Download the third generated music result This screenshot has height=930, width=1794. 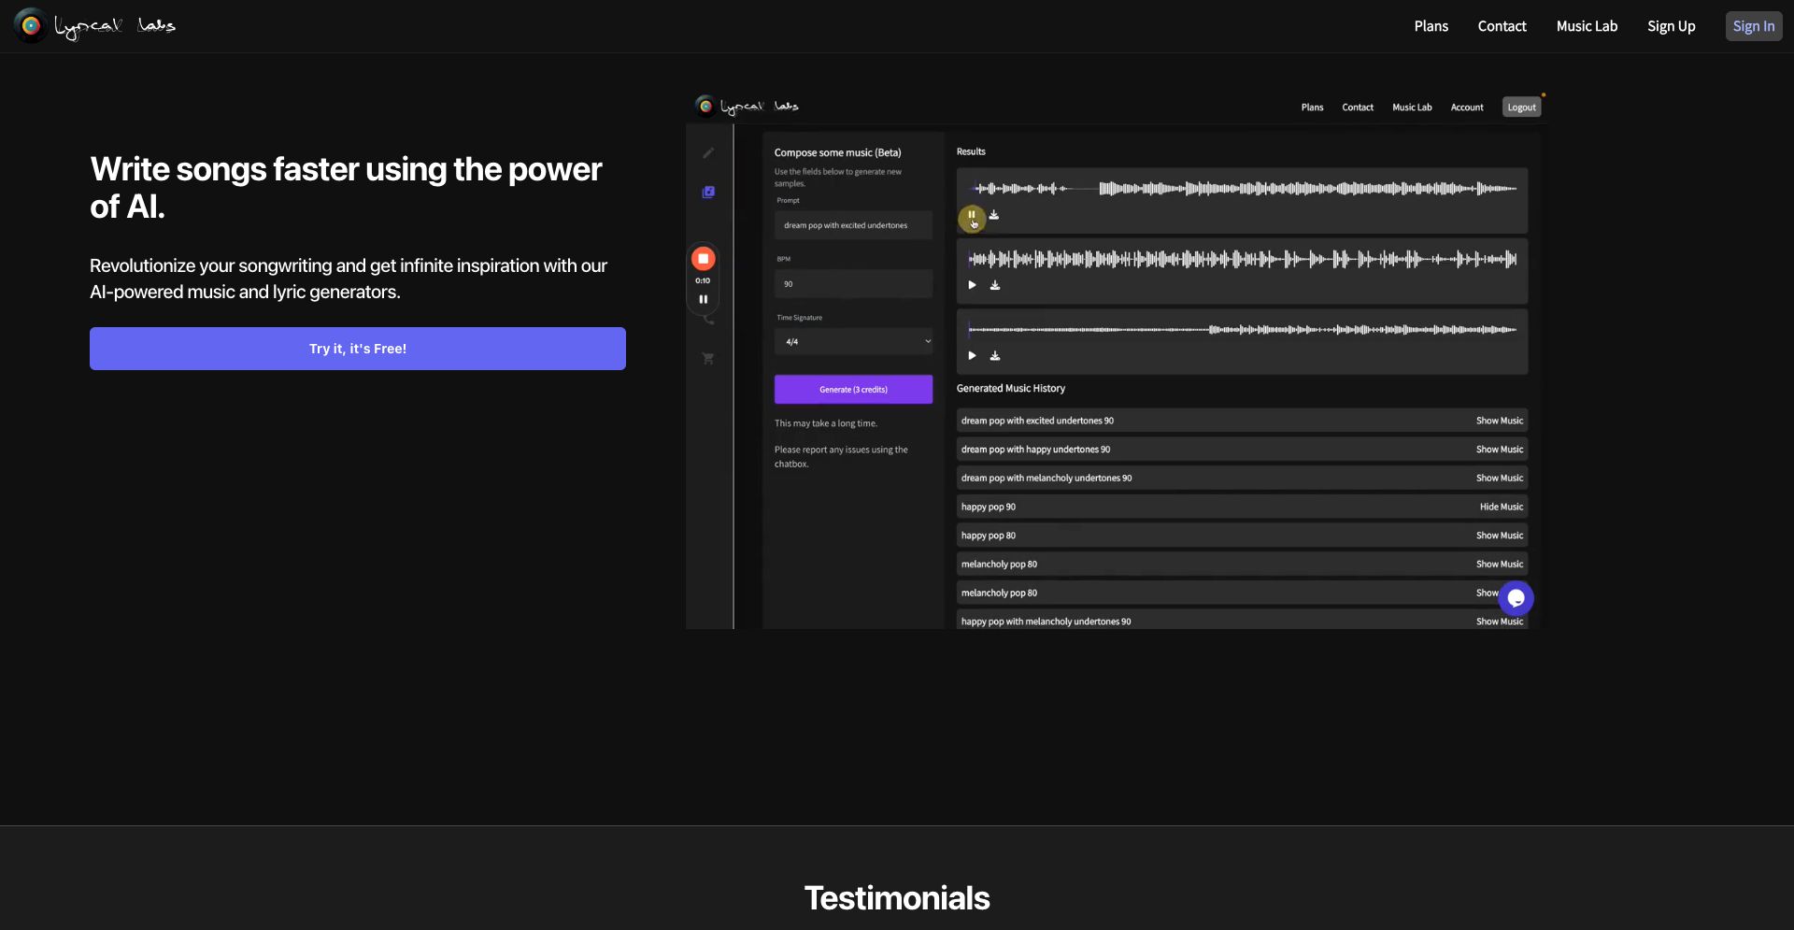tap(995, 356)
